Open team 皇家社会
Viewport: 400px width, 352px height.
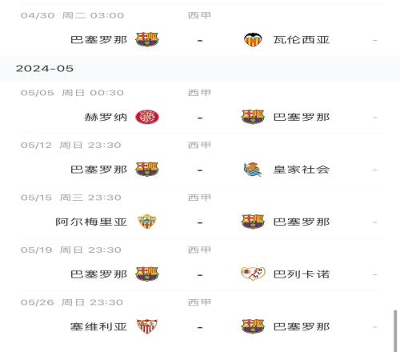point(302,170)
